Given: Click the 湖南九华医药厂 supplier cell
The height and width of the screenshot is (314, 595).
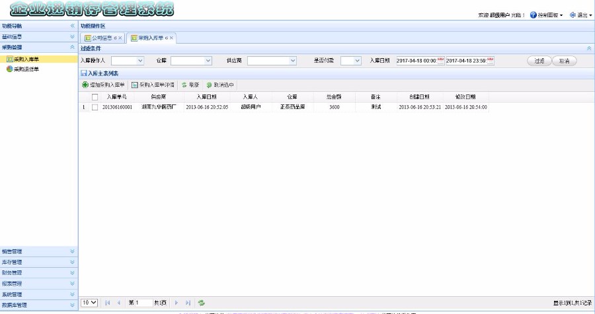Looking at the screenshot, I should click(159, 107).
